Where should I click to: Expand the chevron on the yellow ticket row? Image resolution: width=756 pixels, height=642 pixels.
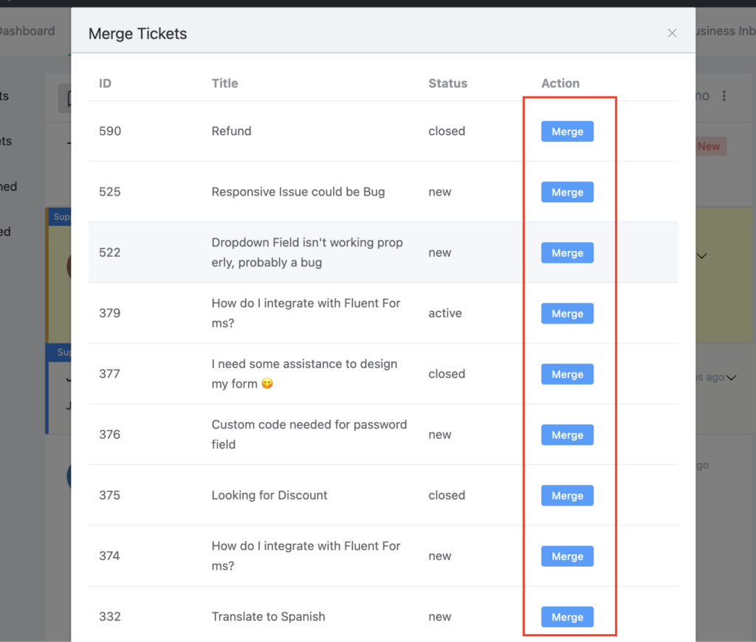[x=702, y=256]
